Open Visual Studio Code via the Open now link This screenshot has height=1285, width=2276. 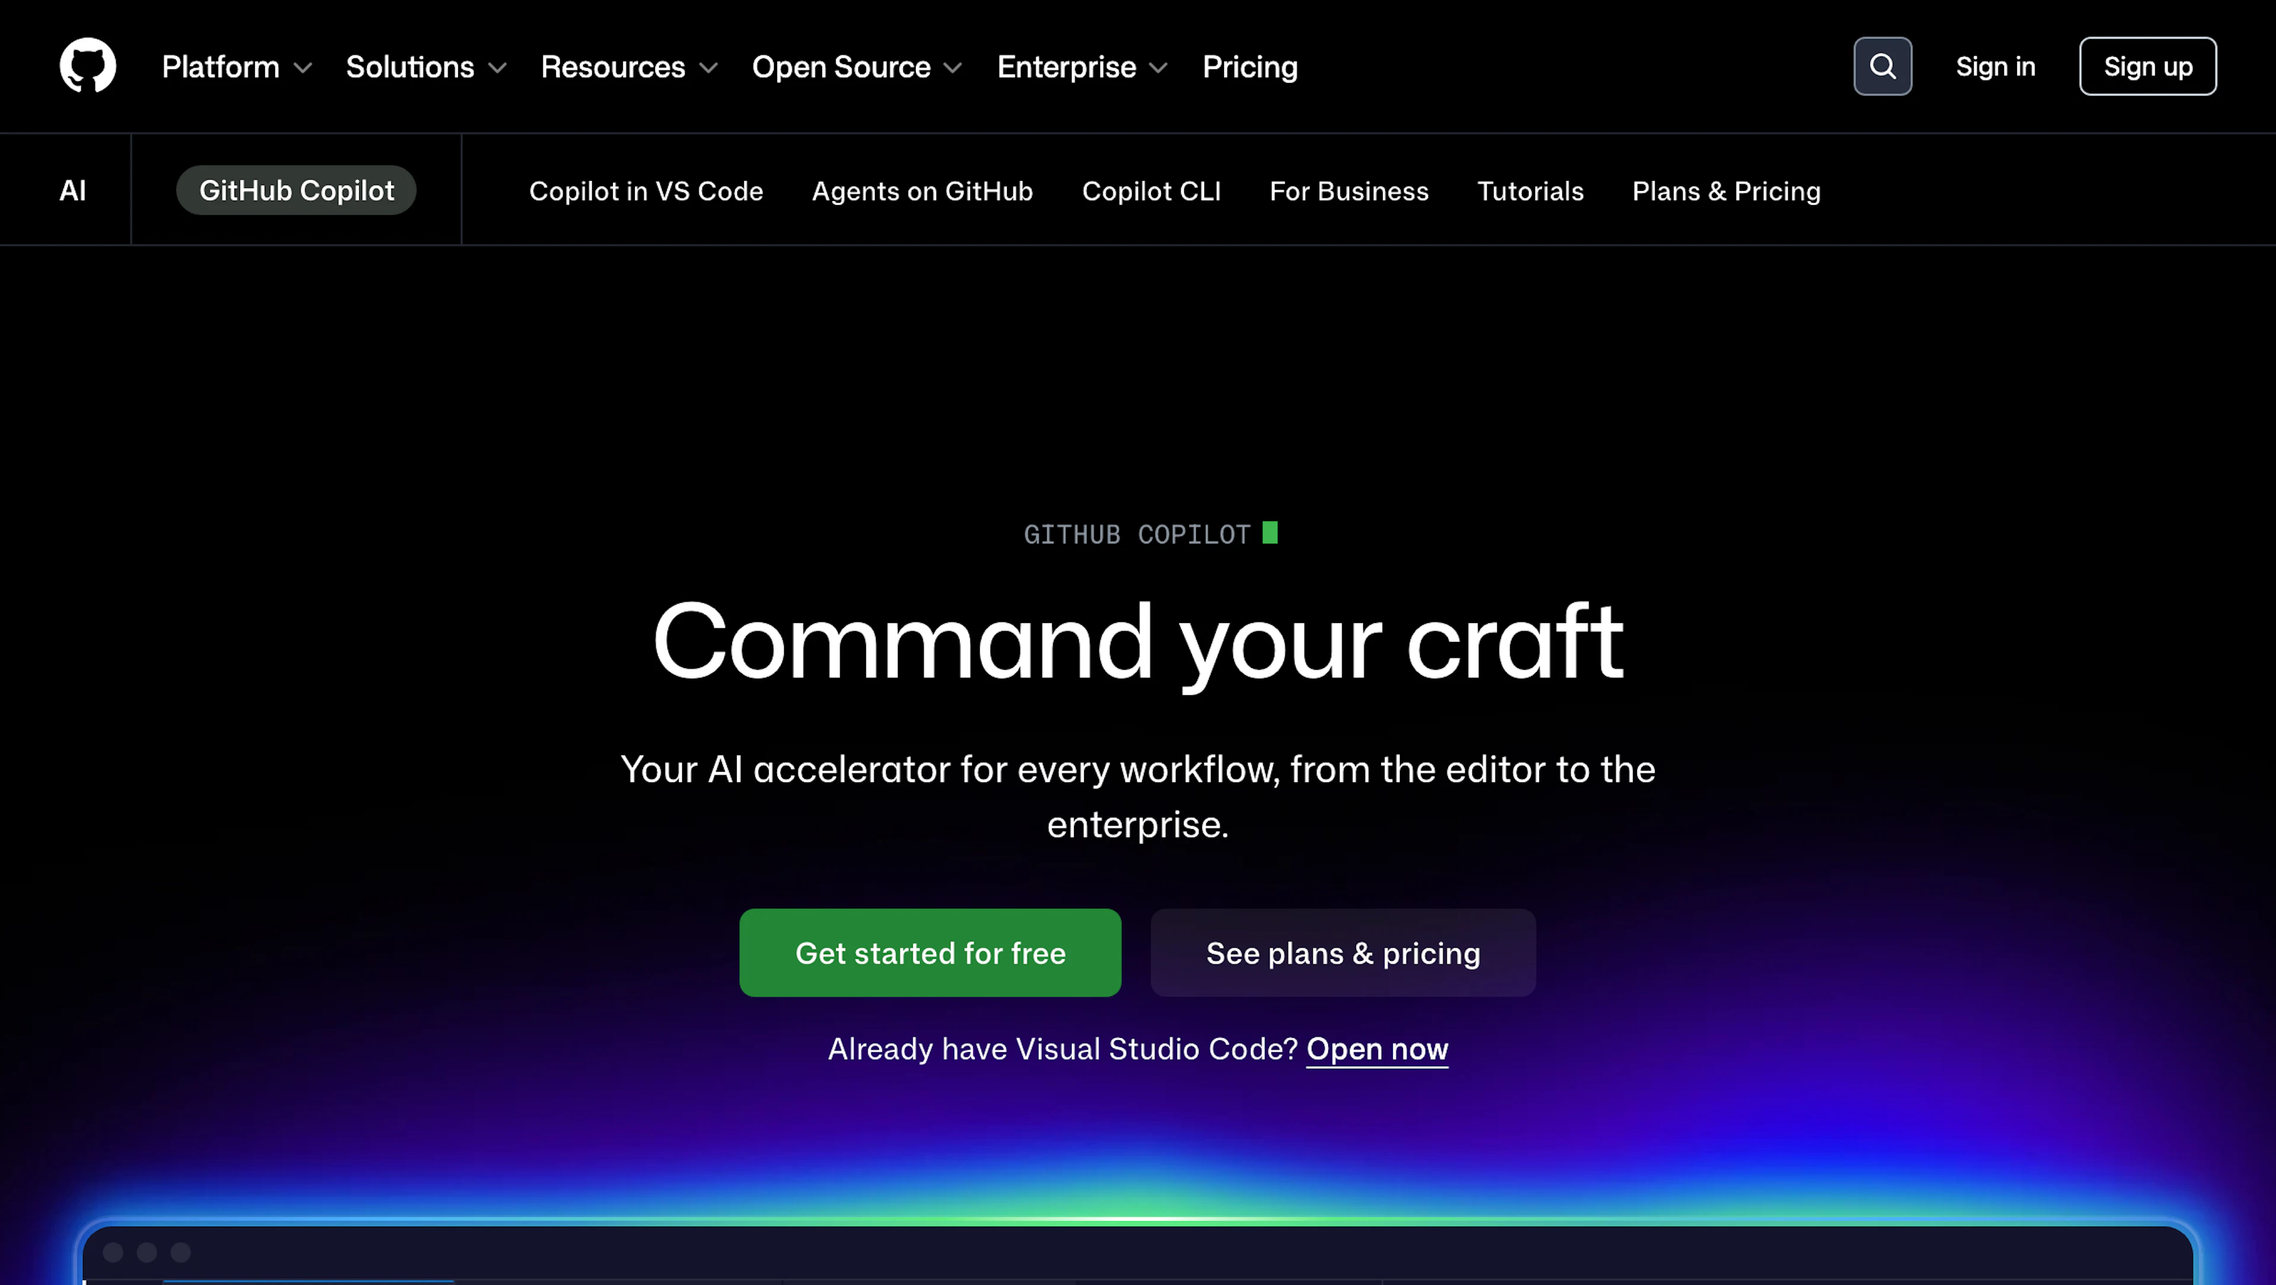click(1376, 1048)
